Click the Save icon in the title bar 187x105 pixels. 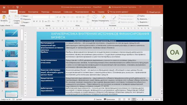(4, 7)
